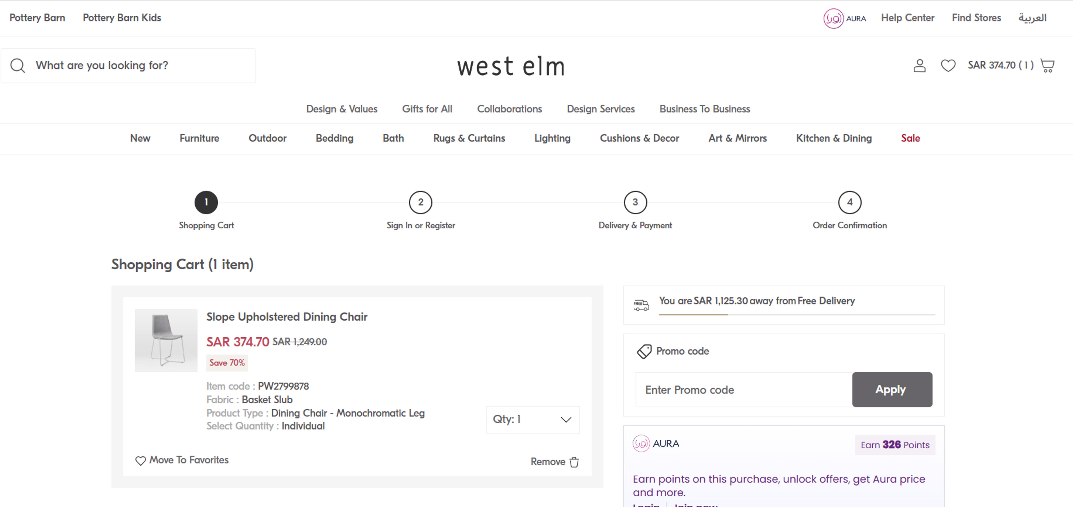Click the AURA logo in top bar
This screenshot has height=507, width=1073.
[x=845, y=18]
